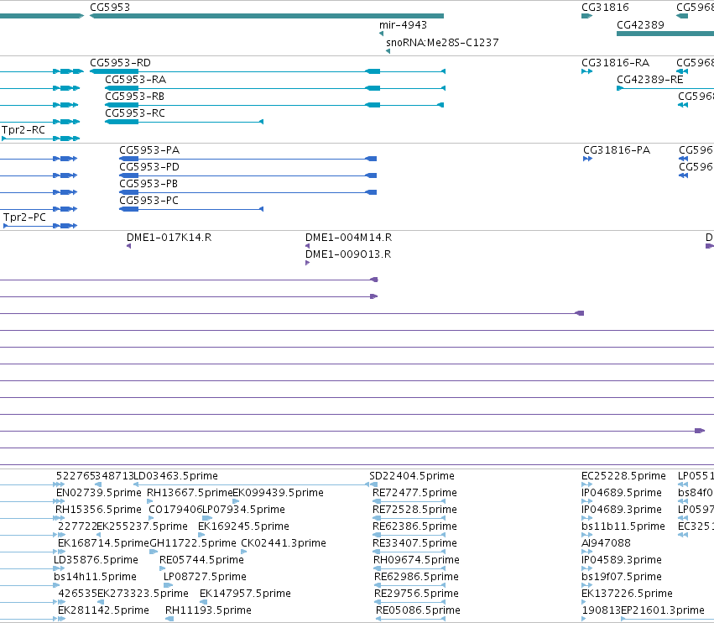
Task: Select the mir-4943 feature label
Action: pyautogui.click(x=403, y=25)
